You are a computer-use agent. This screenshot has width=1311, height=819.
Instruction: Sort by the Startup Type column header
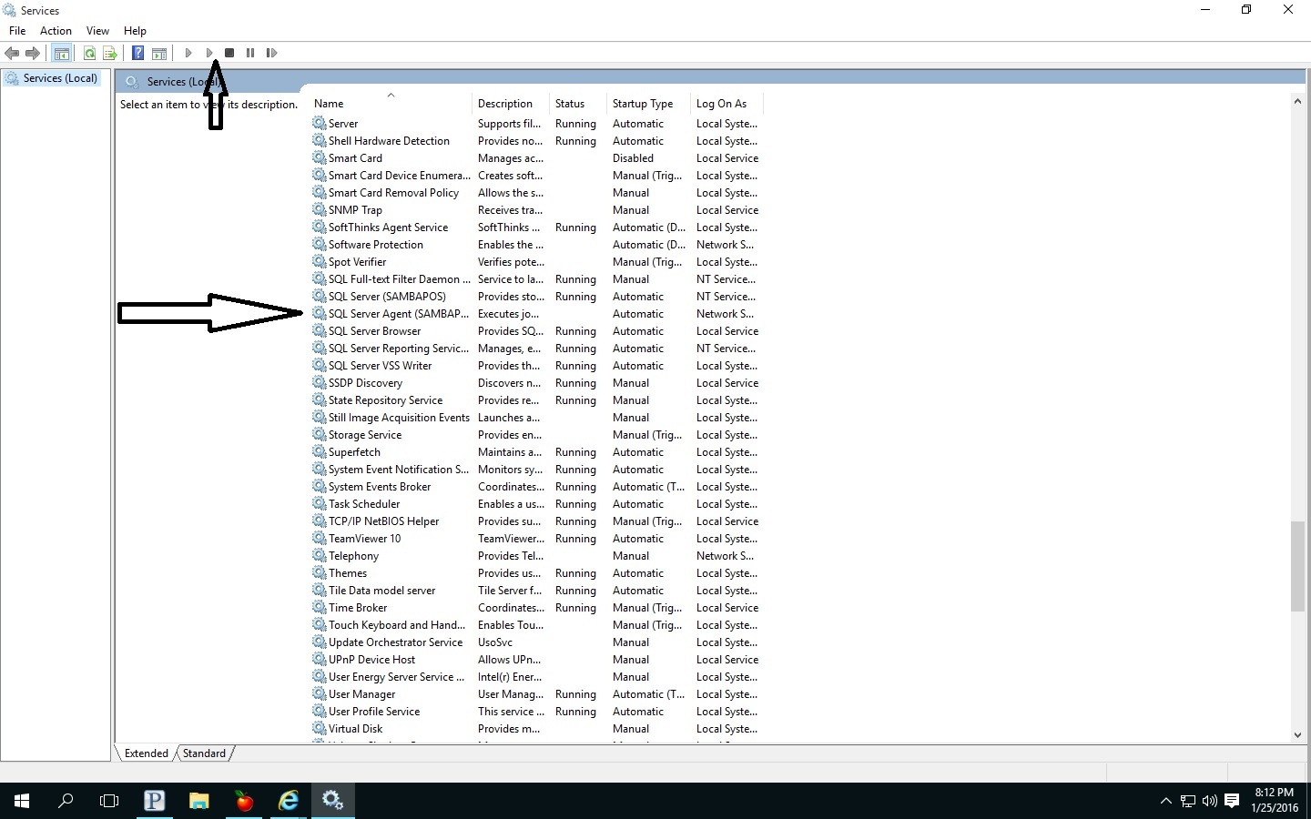coord(648,104)
